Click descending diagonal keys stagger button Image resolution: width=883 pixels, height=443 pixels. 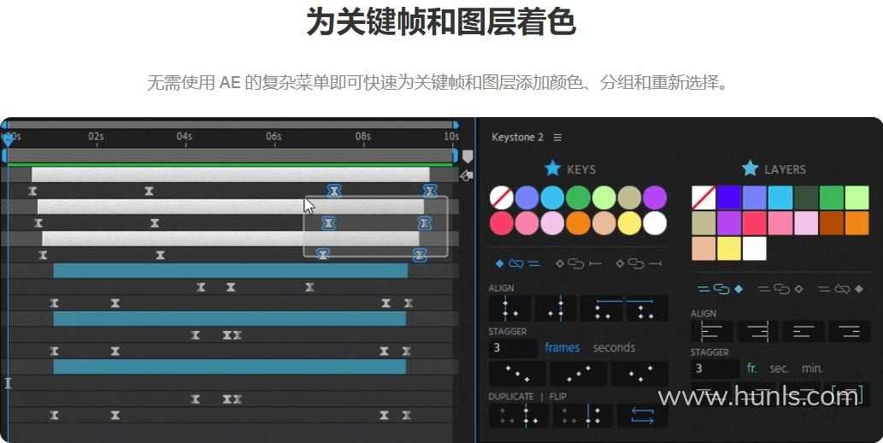click(517, 373)
